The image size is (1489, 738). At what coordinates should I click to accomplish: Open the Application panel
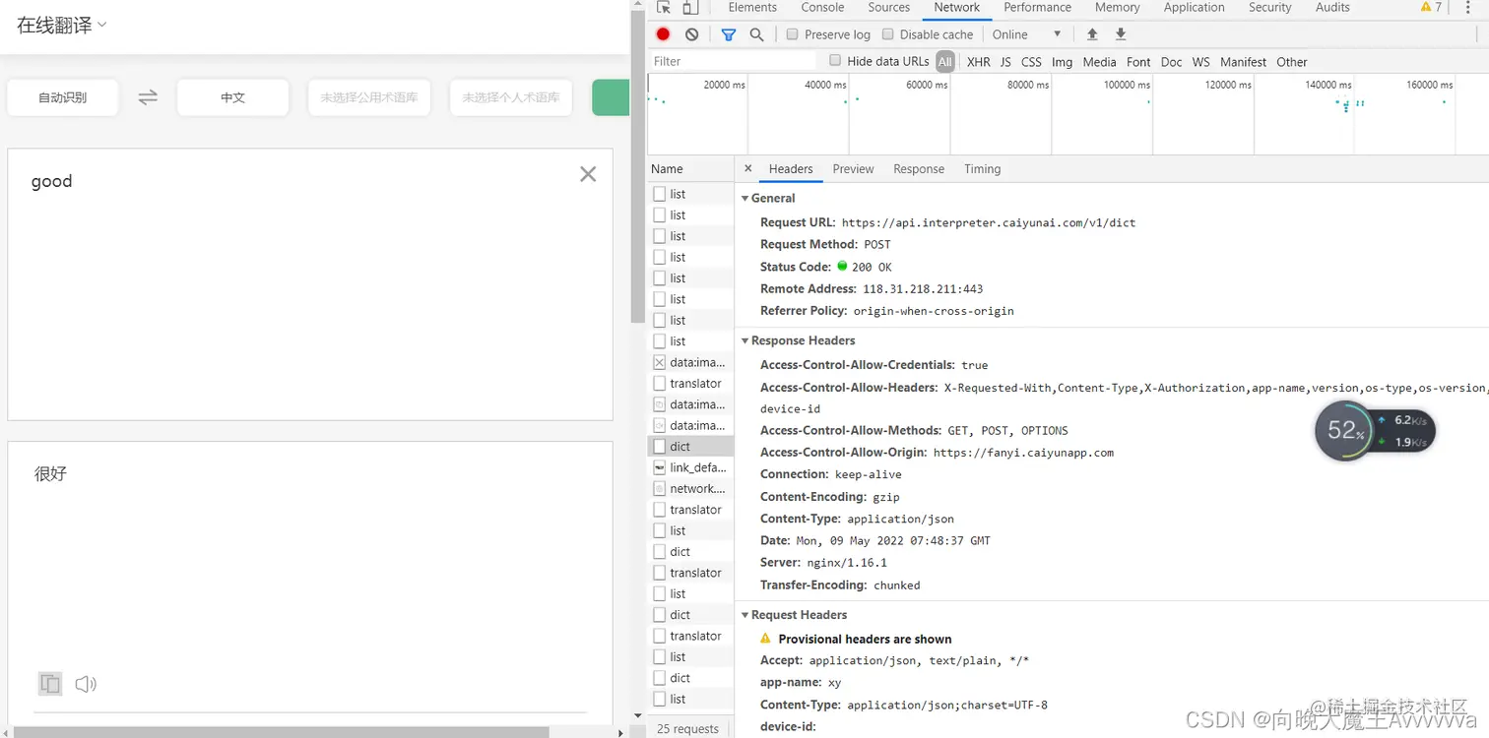pos(1194,7)
